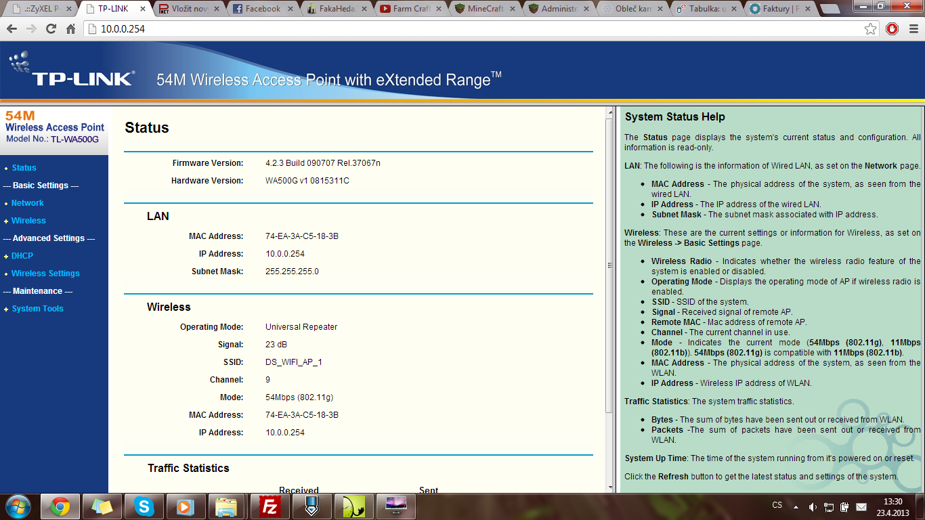
Task: Close the TP-LINK browser tab
Action: (x=142, y=9)
